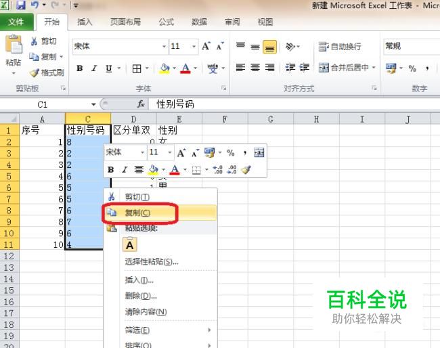Choose Copy 复制(C) in context menu
The width and height of the screenshot is (440, 348).
click(x=160, y=213)
